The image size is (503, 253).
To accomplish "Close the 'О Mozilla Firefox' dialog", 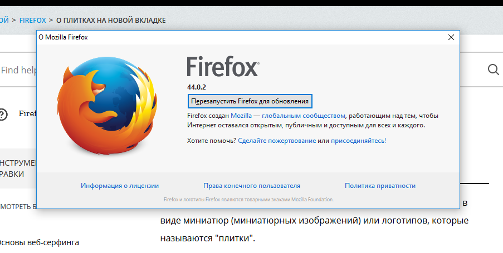I will (x=451, y=37).
